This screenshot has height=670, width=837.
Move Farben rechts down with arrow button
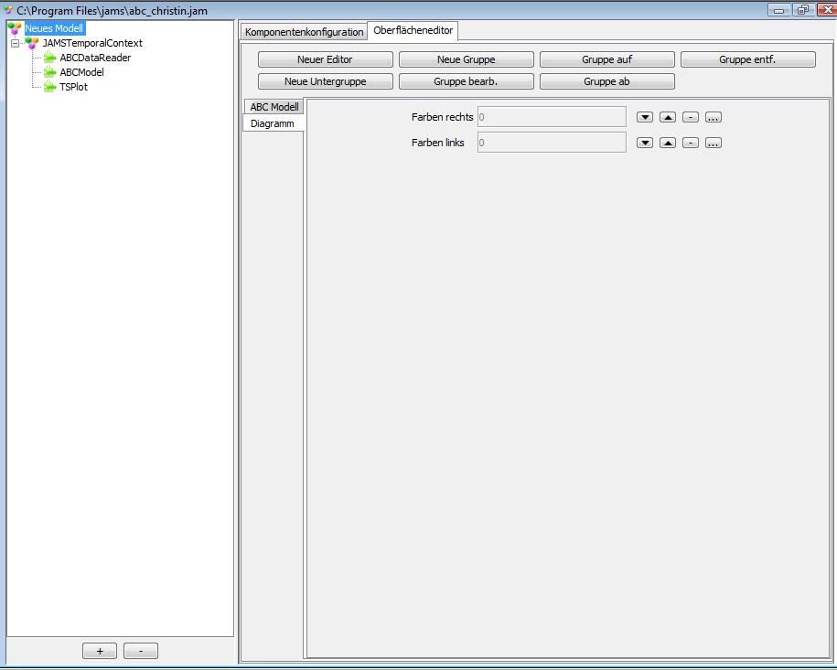(645, 117)
